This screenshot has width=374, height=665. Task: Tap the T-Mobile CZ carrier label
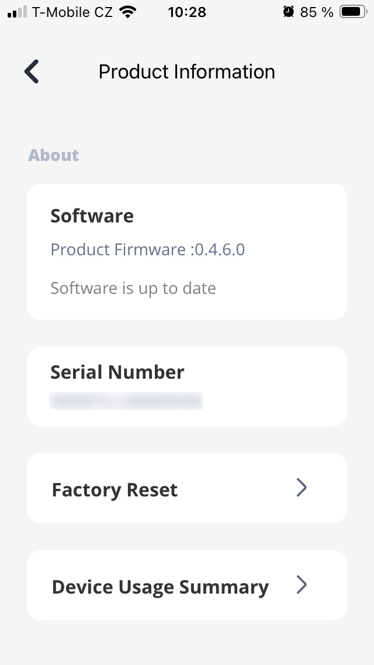pos(72,12)
